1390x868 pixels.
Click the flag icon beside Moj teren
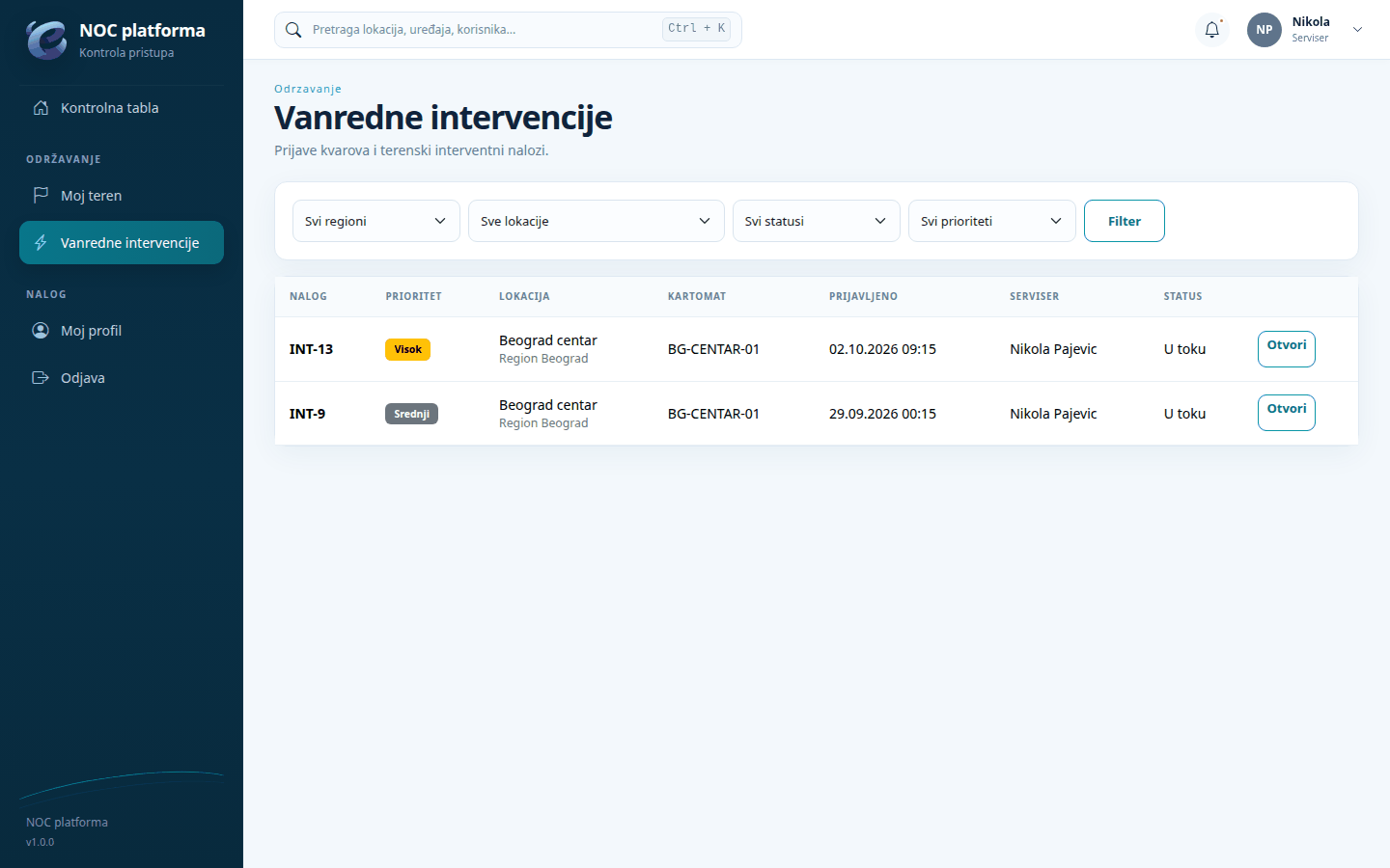point(41,196)
